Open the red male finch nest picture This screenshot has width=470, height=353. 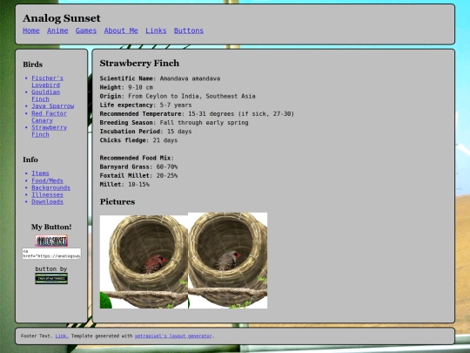(x=144, y=261)
